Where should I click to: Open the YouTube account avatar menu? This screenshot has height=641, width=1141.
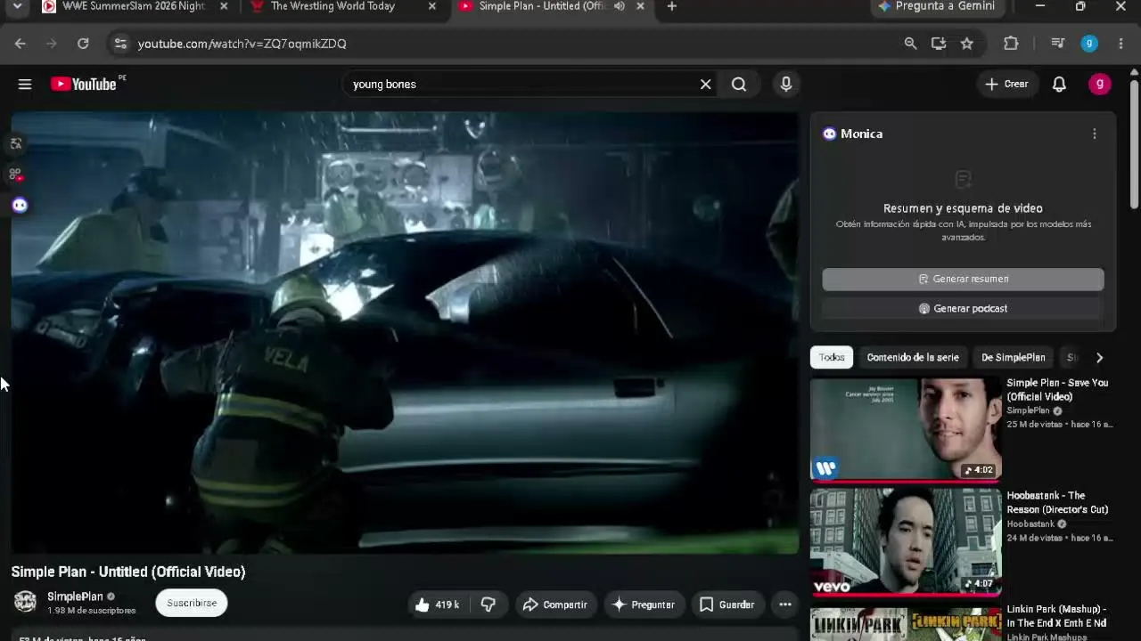1100,84
